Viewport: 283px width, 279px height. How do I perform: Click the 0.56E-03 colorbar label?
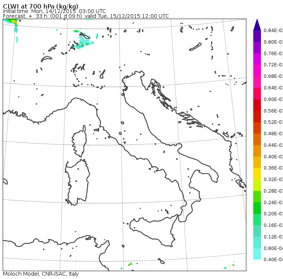tap(273, 111)
